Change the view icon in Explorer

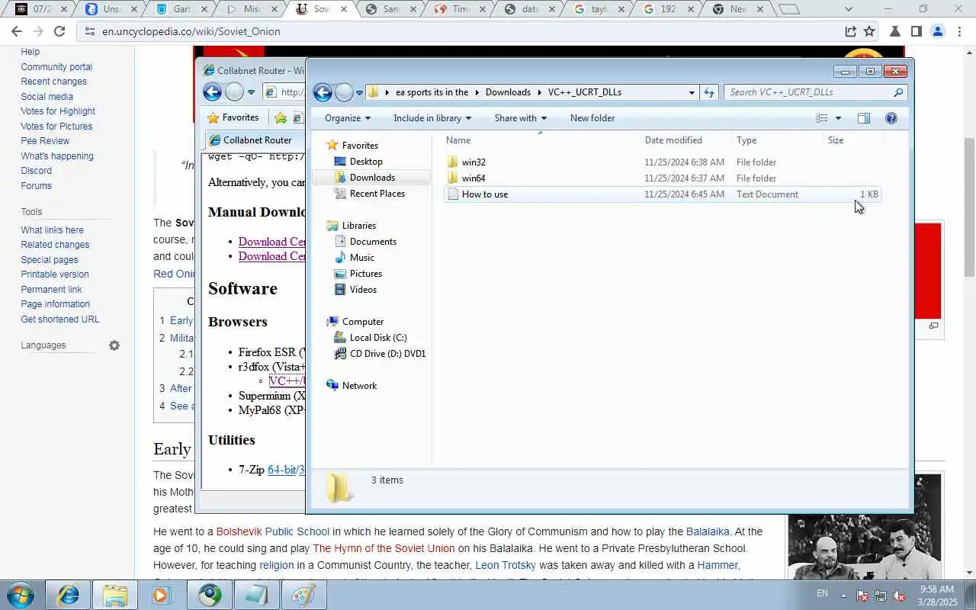(822, 118)
